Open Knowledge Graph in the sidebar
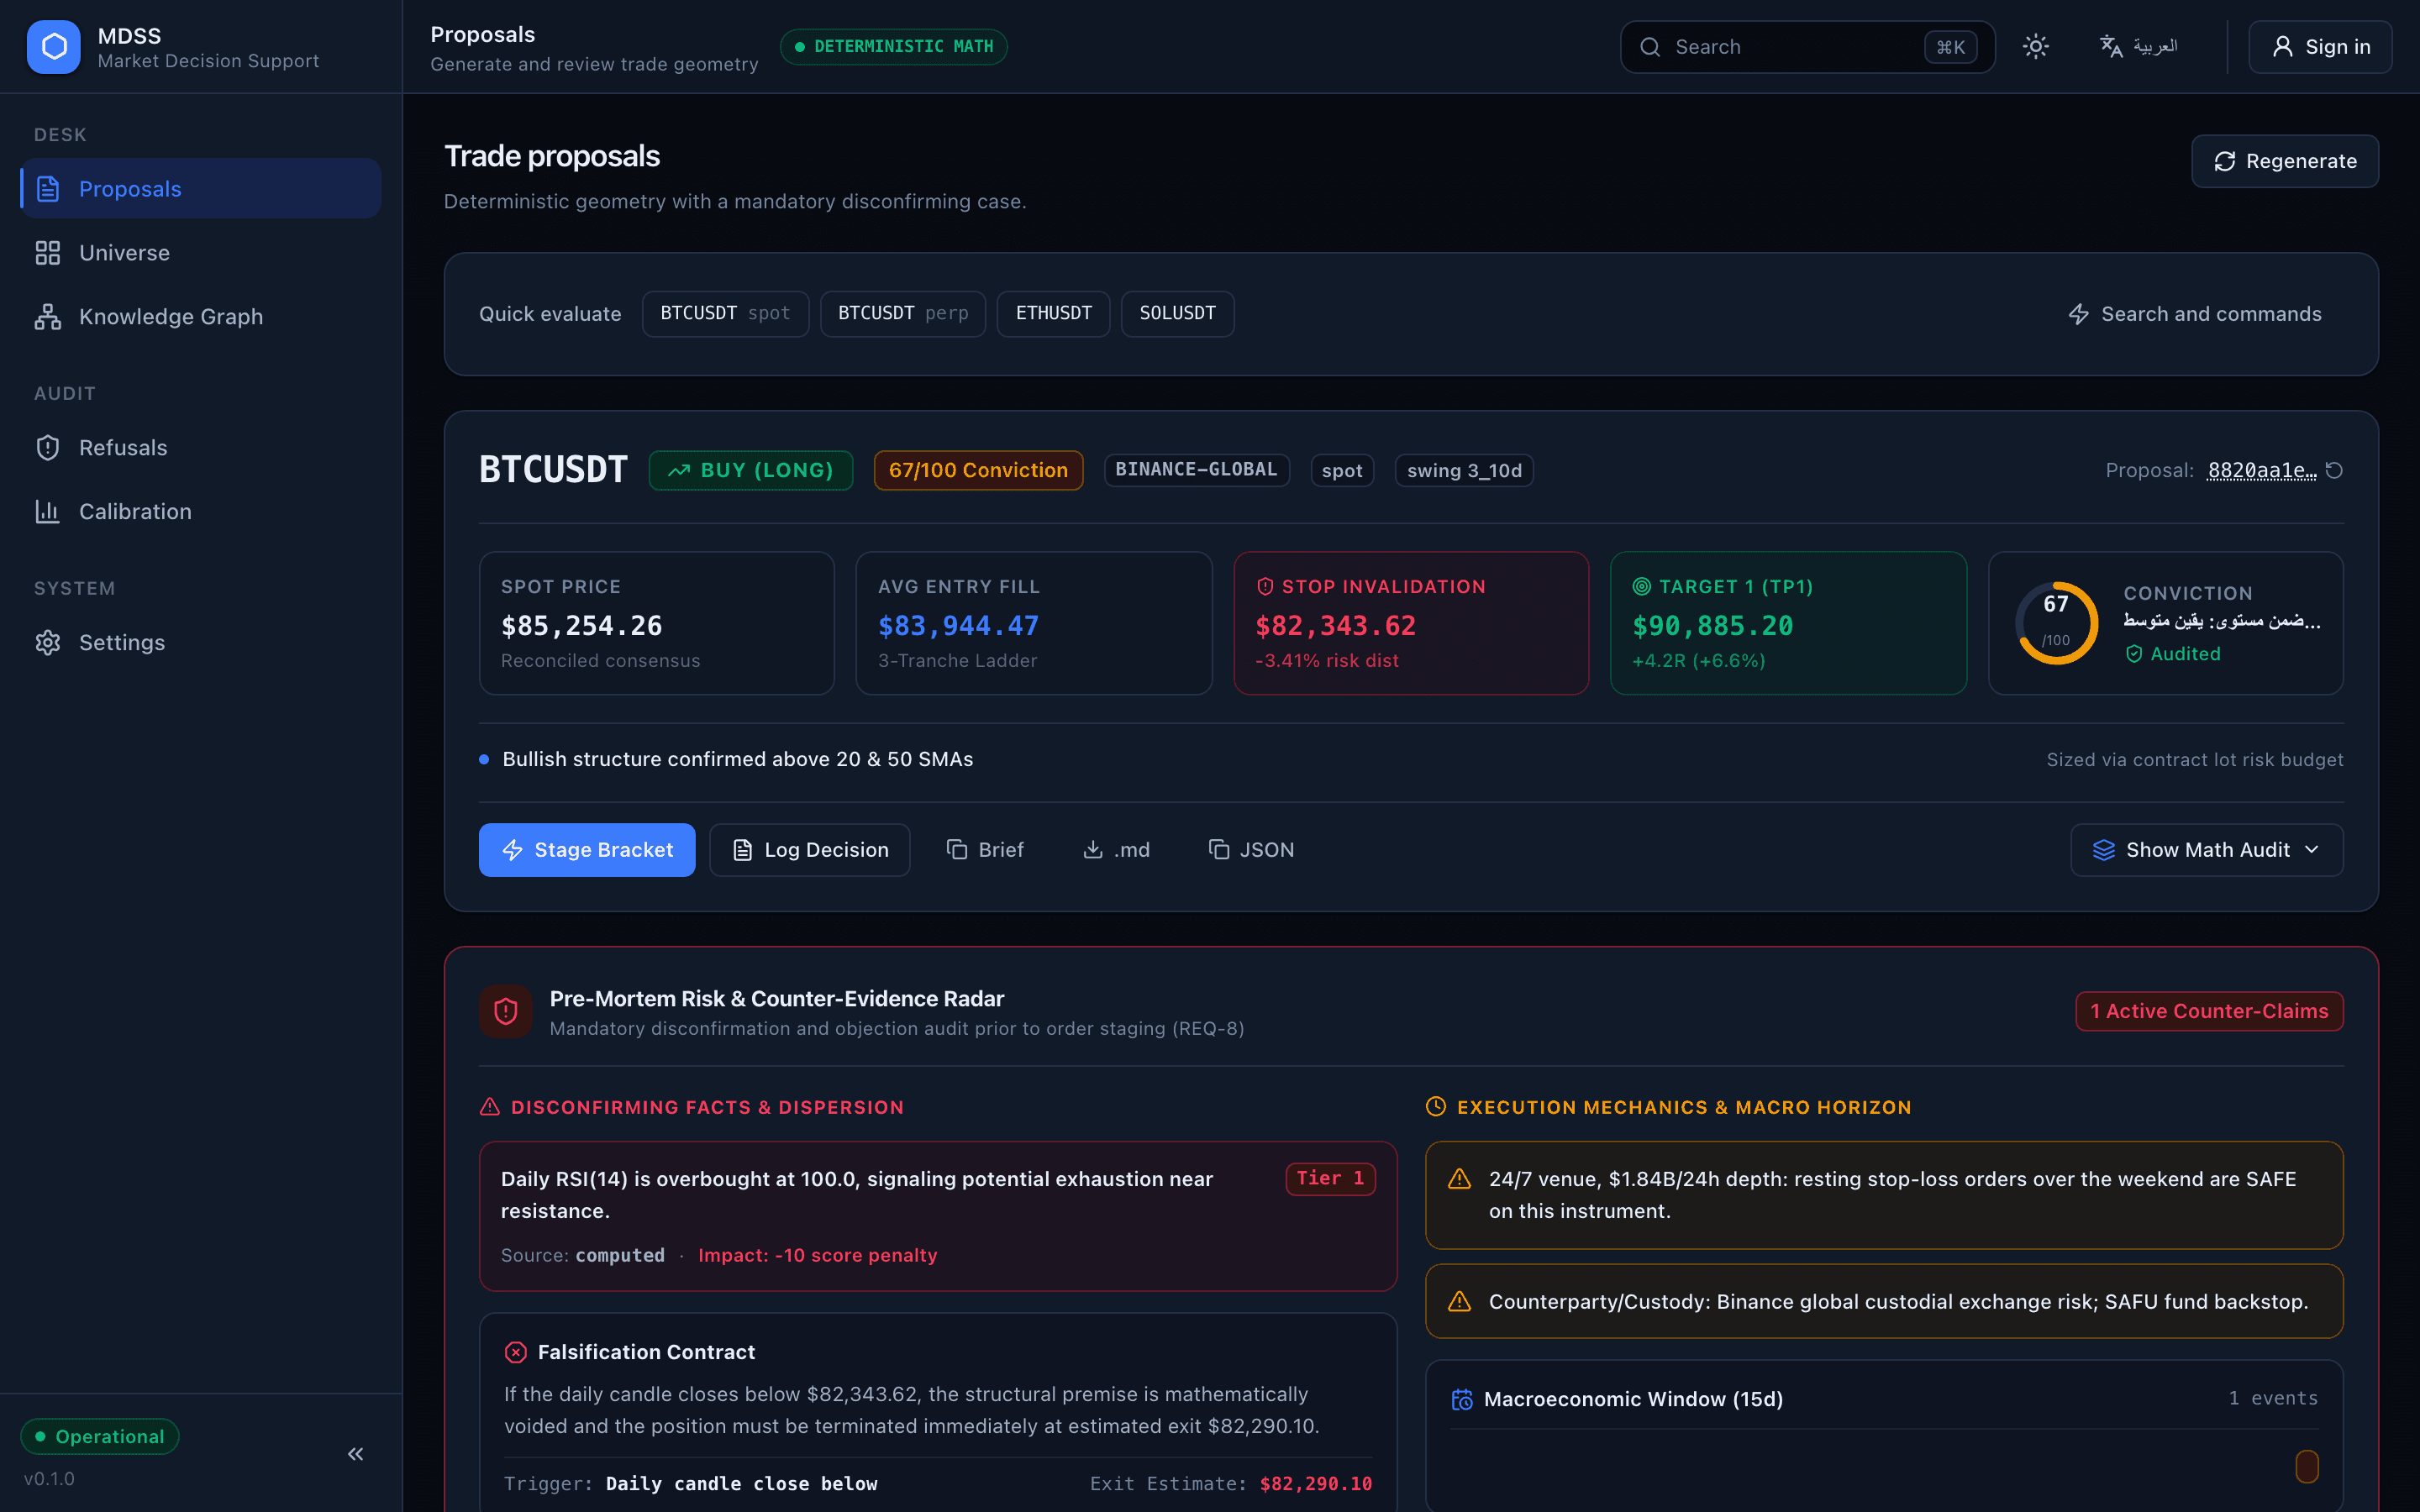The image size is (2420, 1512). tap(200, 316)
